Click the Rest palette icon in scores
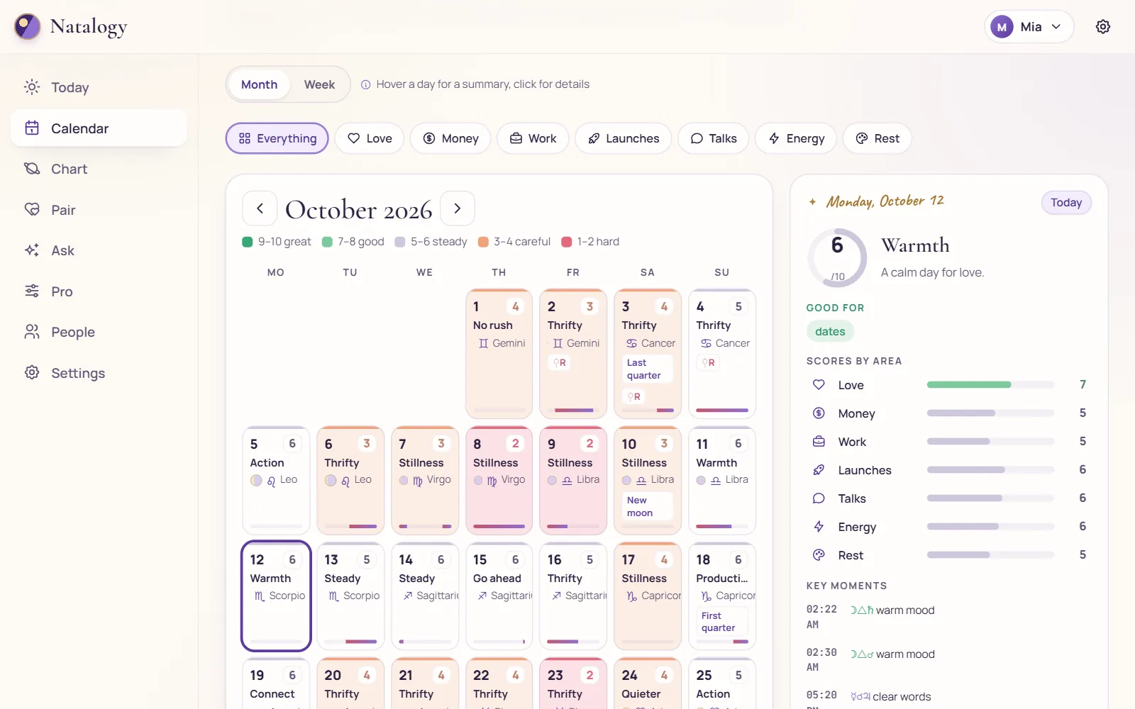The height and width of the screenshot is (709, 1135). point(819,555)
